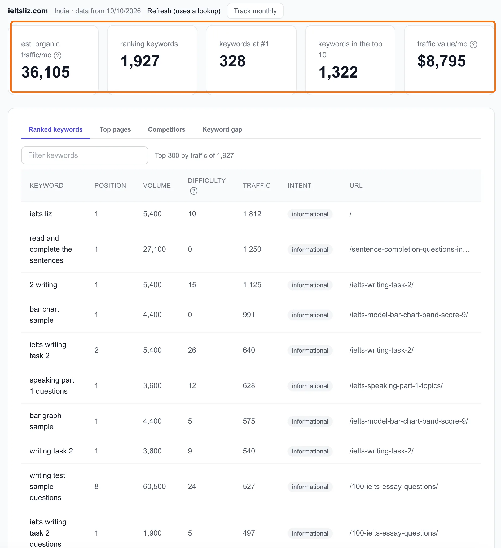Click 'Top 300 by traffic of 1,927' text
501x548 pixels.
coord(194,155)
